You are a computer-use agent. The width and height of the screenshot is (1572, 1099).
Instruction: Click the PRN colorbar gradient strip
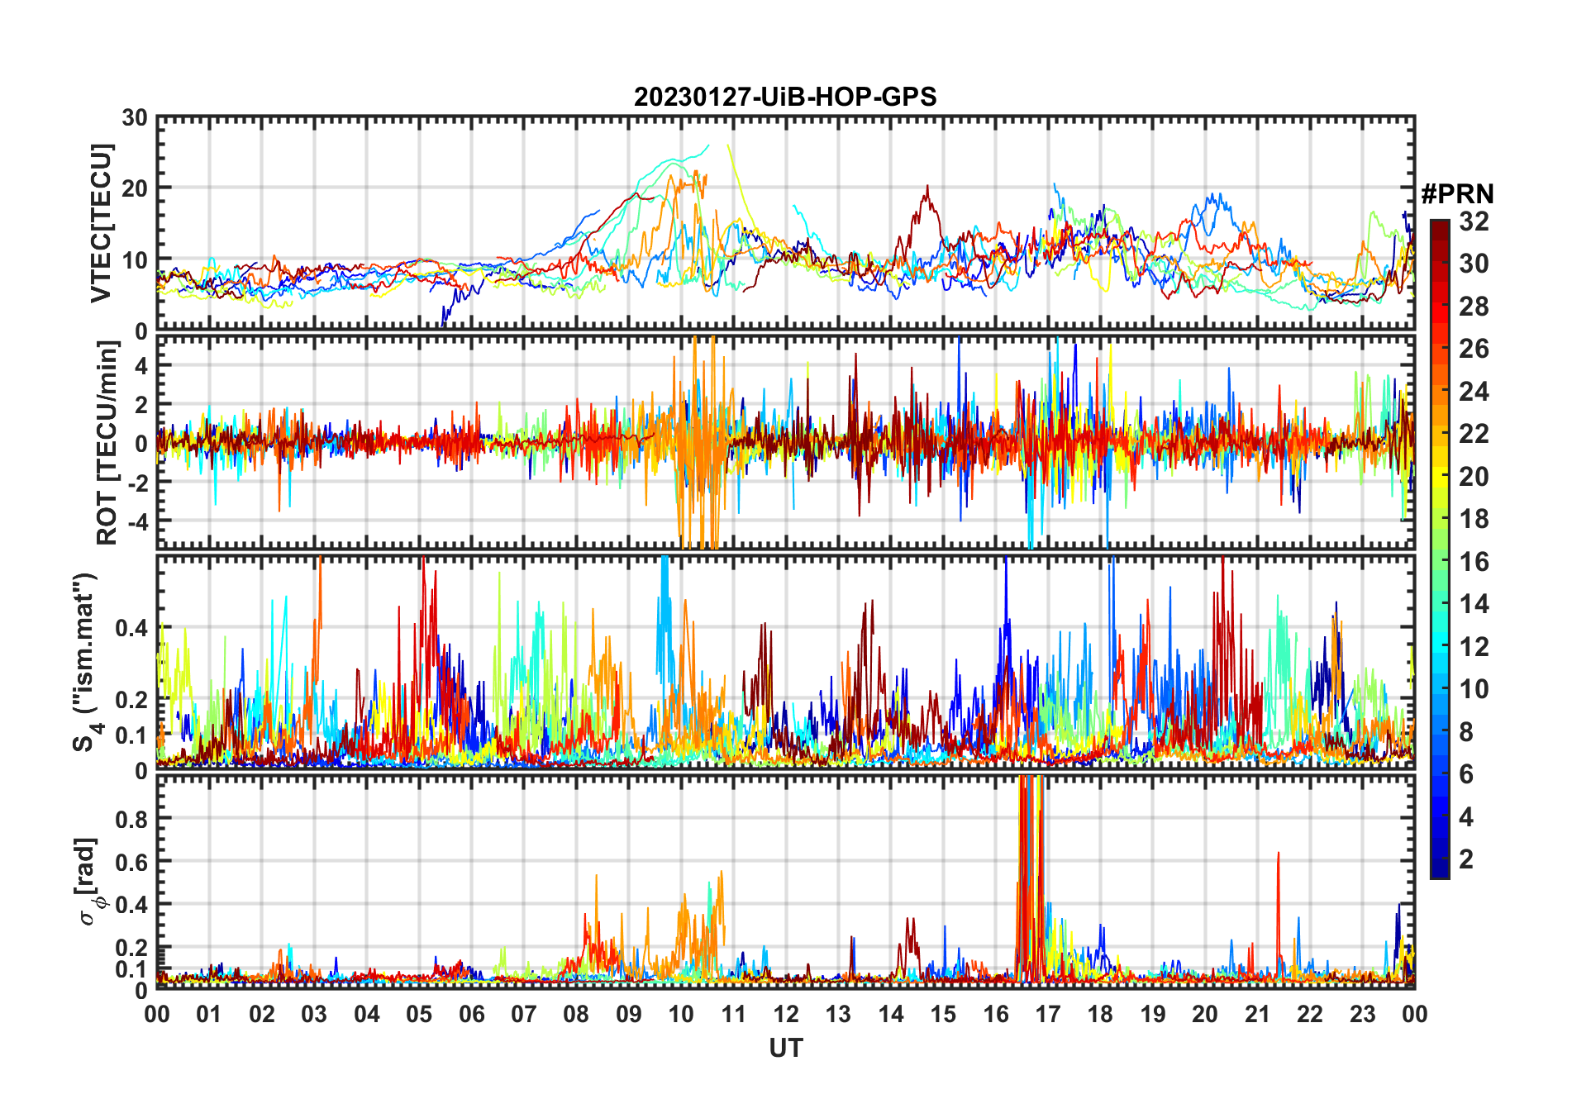(x=1440, y=549)
